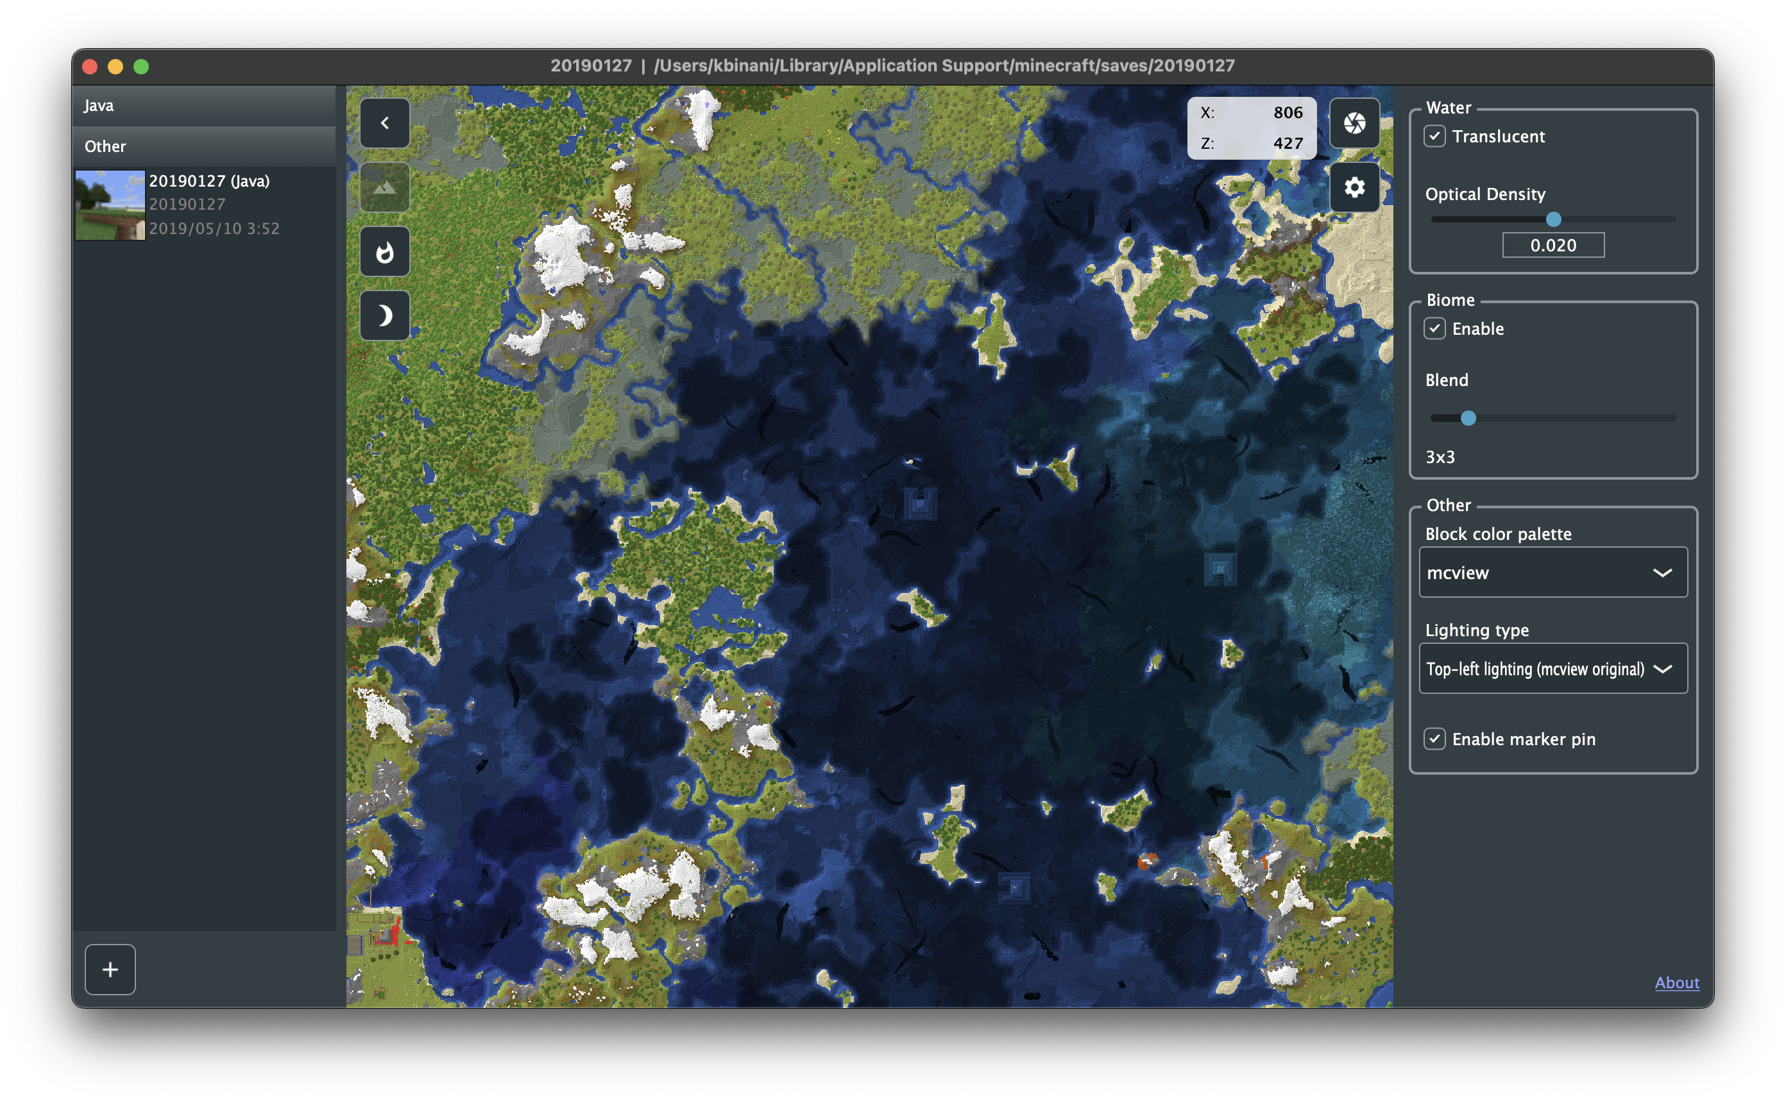This screenshot has height=1103, width=1786.
Task: Click the mcview dropdown arrow chevron
Action: click(1662, 573)
